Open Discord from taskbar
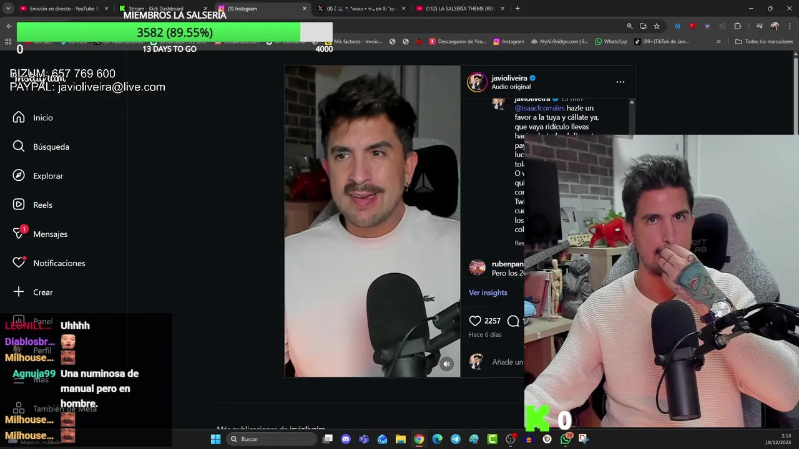Viewport: 799px width, 449px height. tap(346, 439)
